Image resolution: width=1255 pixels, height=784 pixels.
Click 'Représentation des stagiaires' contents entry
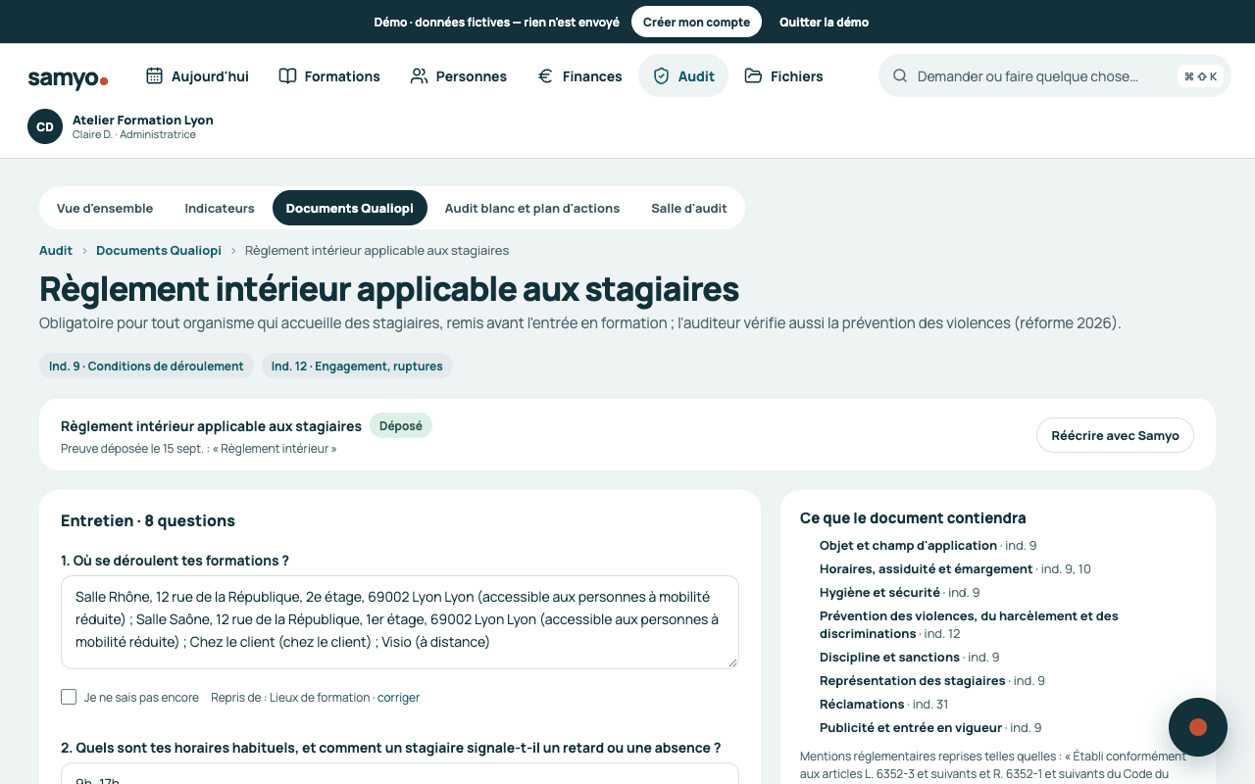[912, 680]
